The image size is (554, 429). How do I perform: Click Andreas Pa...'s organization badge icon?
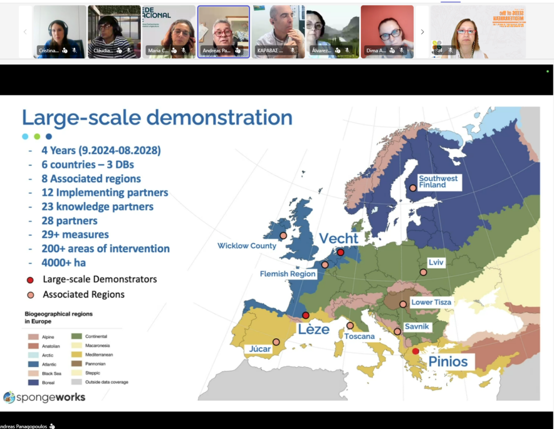[239, 50]
